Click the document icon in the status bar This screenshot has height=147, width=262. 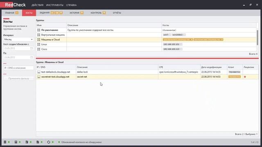[x=38, y=142]
